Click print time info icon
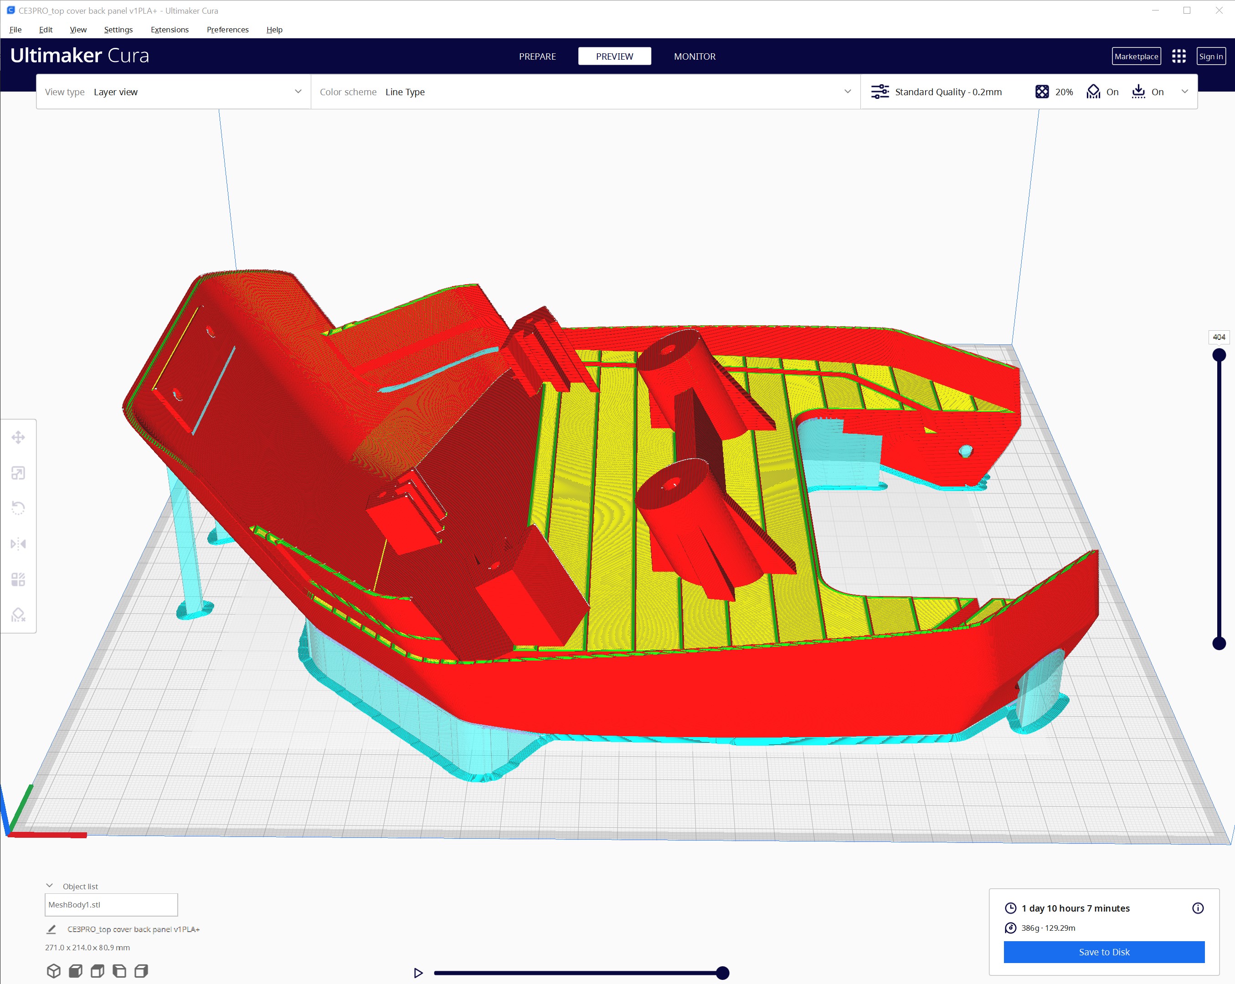This screenshot has height=984, width=1235. click(x=1197, y=908)
